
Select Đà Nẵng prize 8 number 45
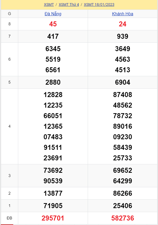[53, 24]
